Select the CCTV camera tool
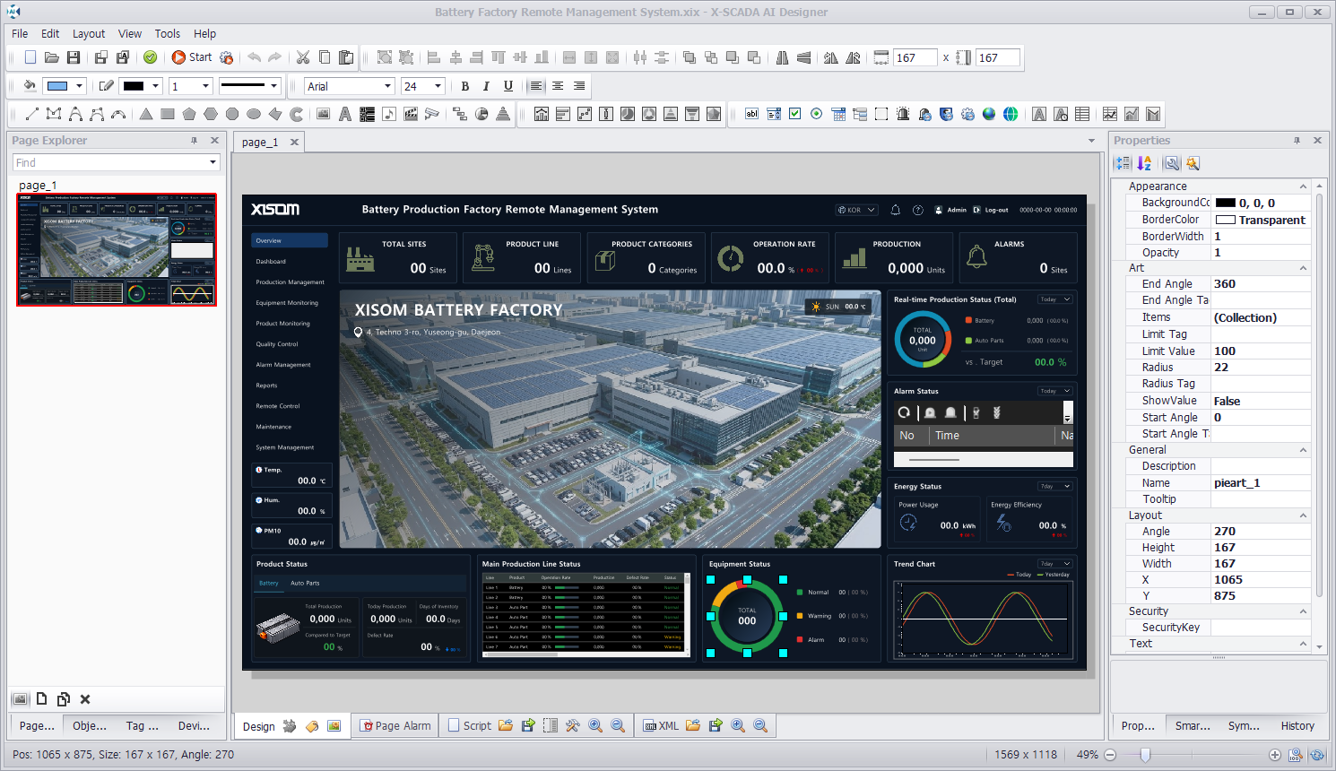This screenshot has width=1336, height=771. (x=432, y=114)
